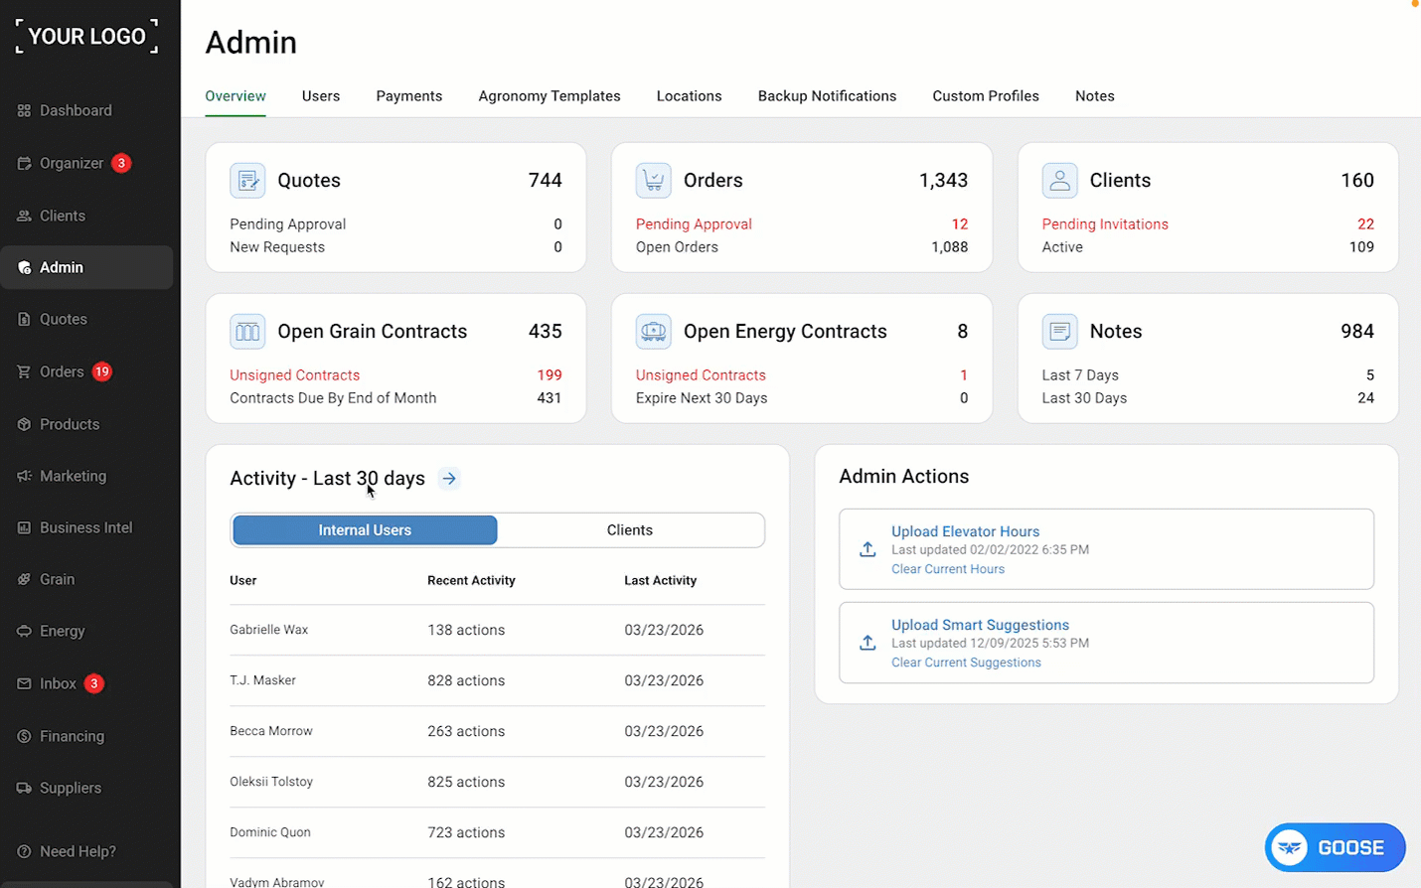The width and height of the screenshot is (1421, 888).
Task: Switch activity view to Clients
Action: [x=630, y=530]
